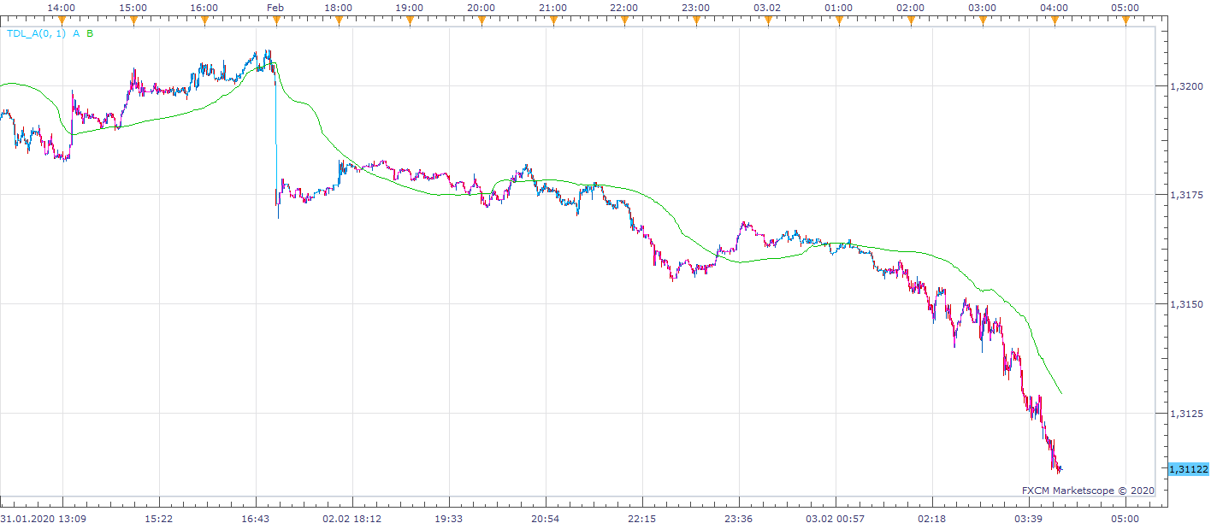Click the orange marker under 15:00
The width and height of the screenshot is (1217, 529).
[133, 20]
